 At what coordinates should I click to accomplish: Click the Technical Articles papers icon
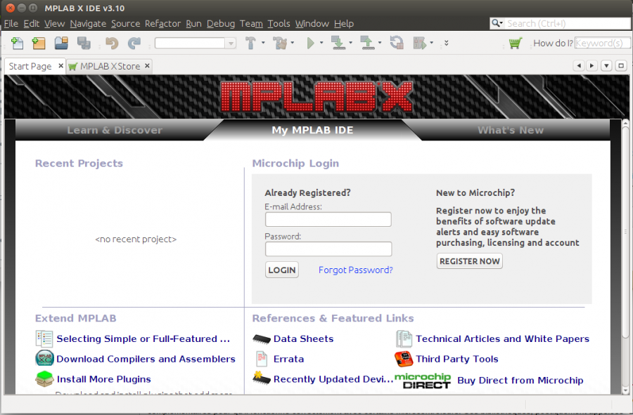[404, 338]
